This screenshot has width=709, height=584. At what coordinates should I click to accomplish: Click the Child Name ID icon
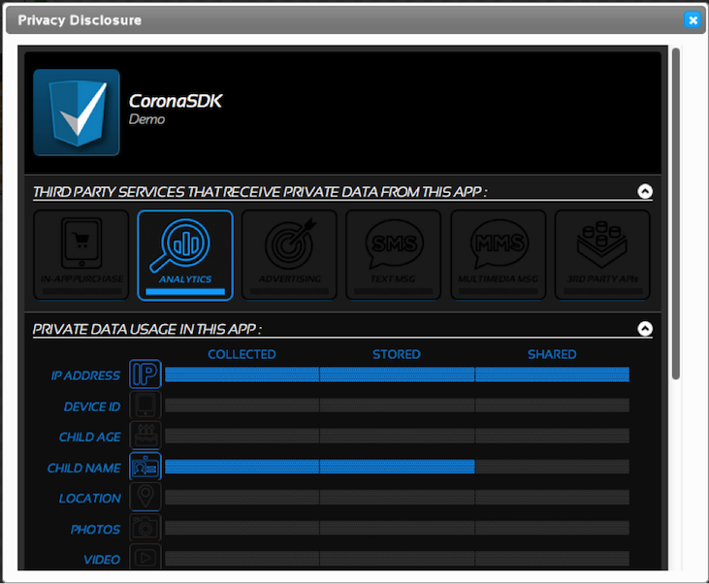point(145,468)
